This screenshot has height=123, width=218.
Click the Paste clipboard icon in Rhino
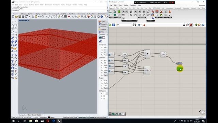point(36,17)
